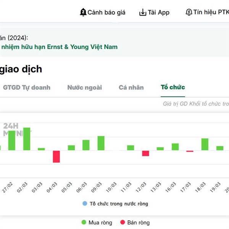229x229 pixels.
Task: Click the red bar for 04/03
Action: click(56, 156)
